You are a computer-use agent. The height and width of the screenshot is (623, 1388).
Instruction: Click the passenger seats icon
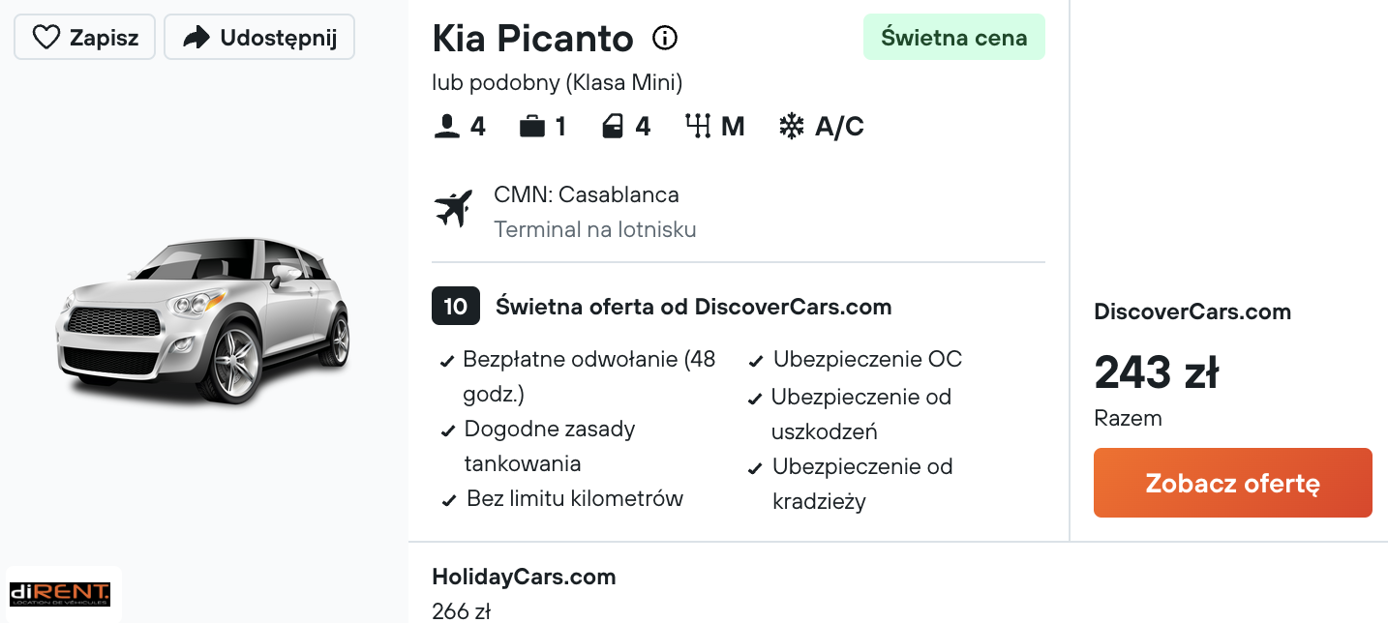click(x=447, y=127)
